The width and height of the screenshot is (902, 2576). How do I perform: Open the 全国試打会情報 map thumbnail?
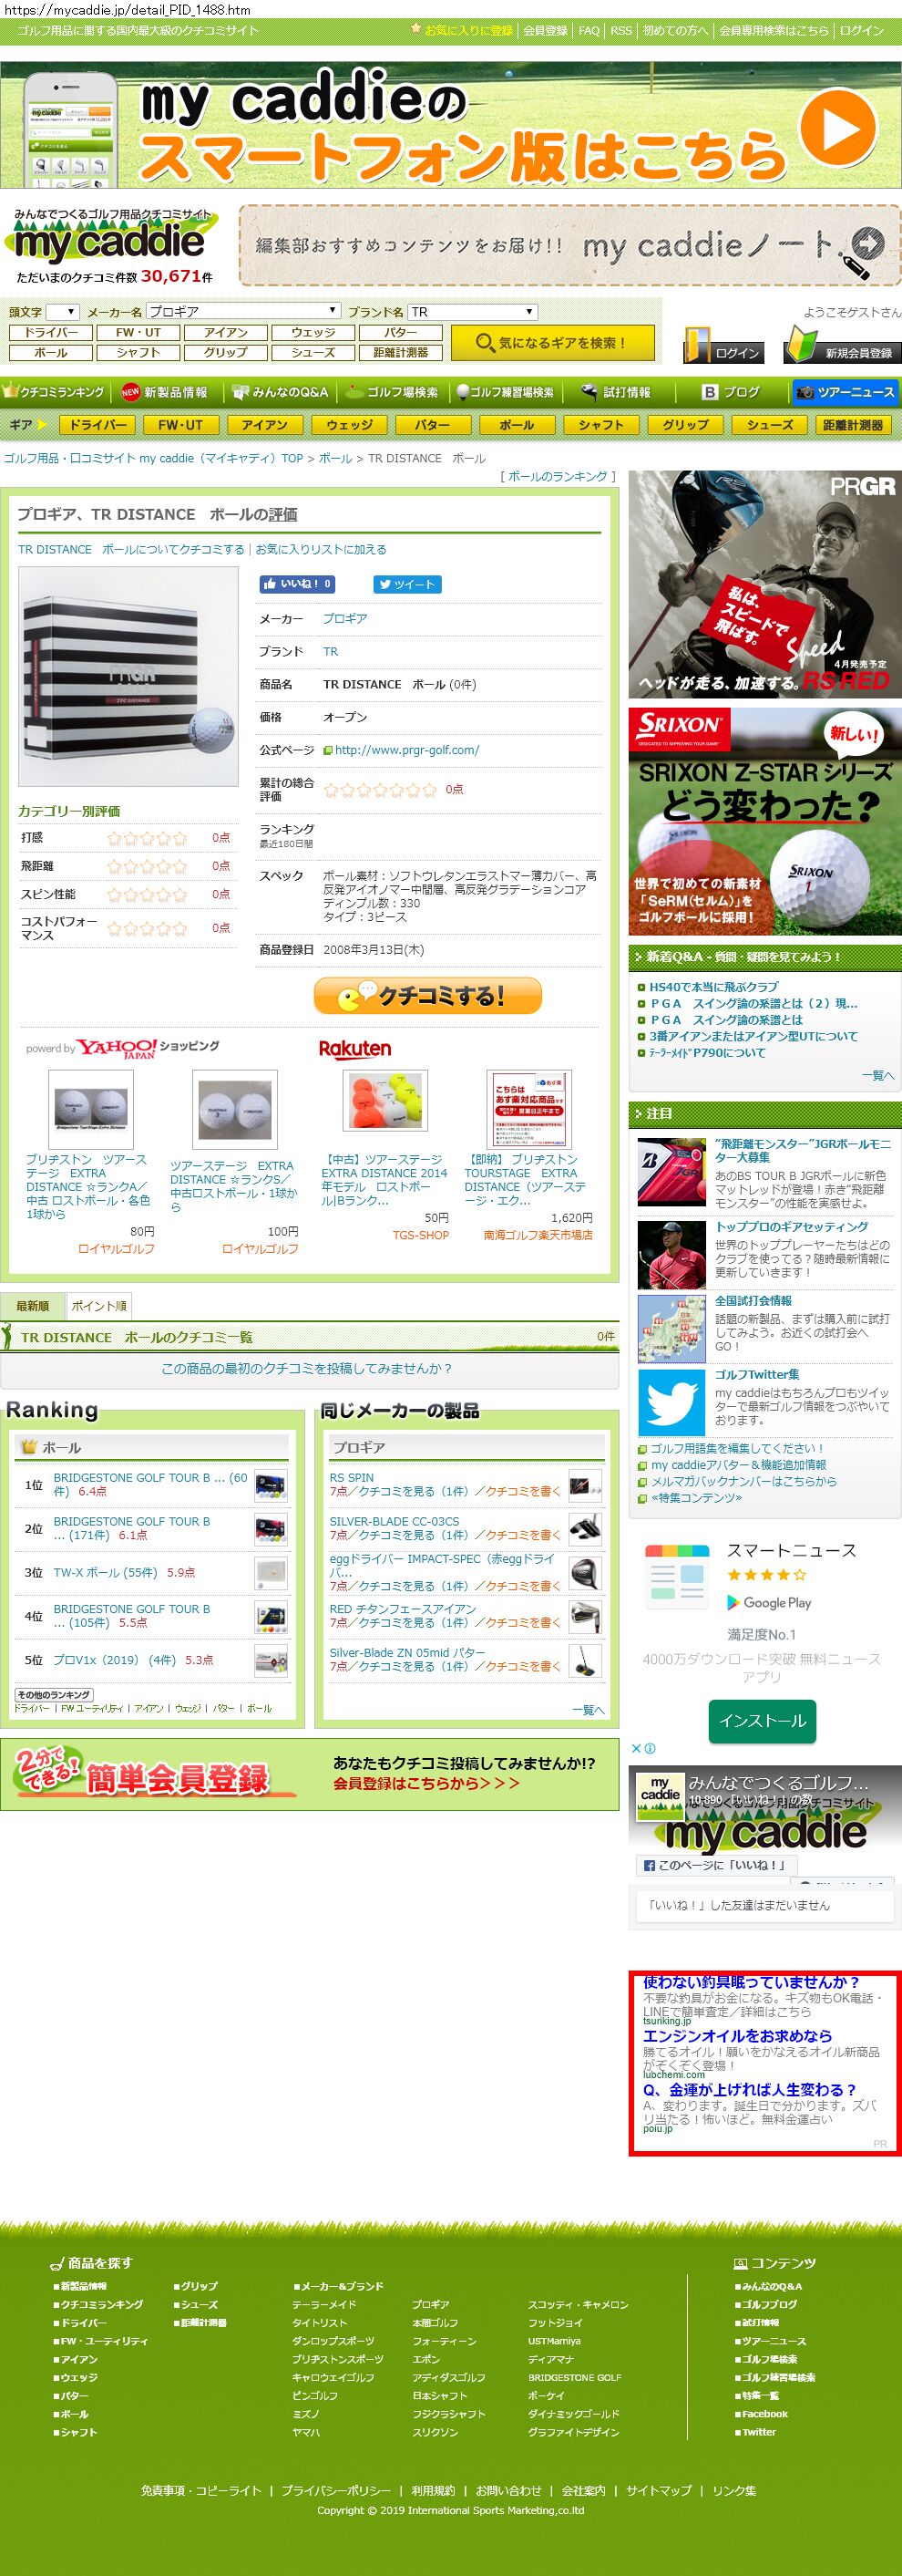[x=671, y=1328]
